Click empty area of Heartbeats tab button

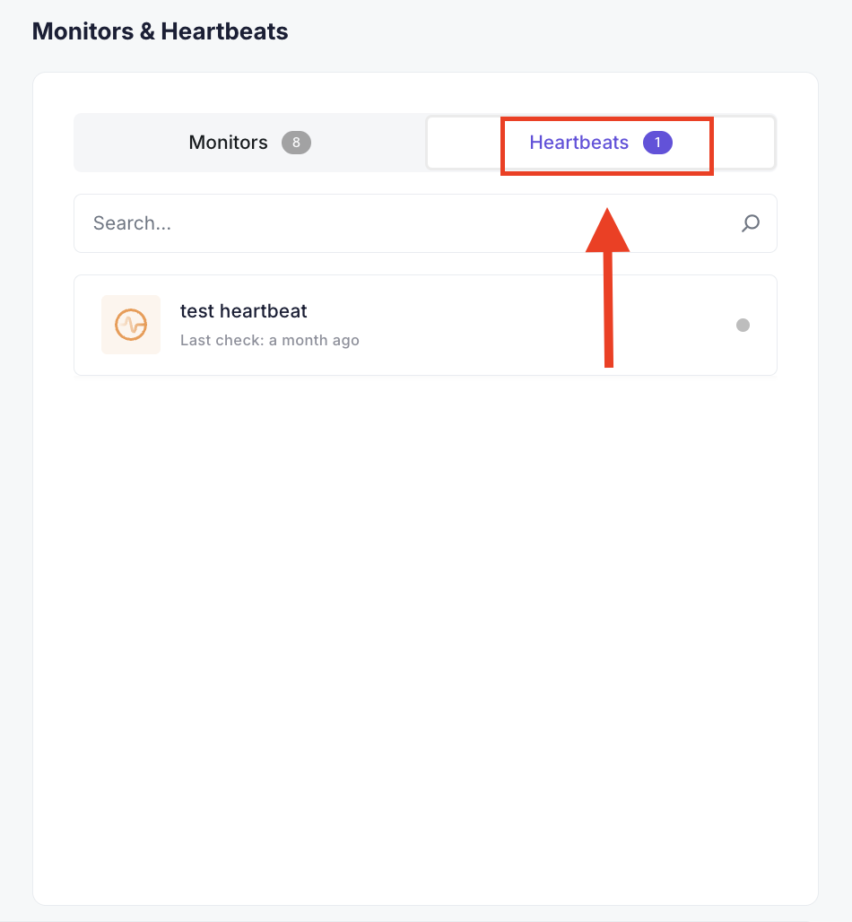pos(465,143)
